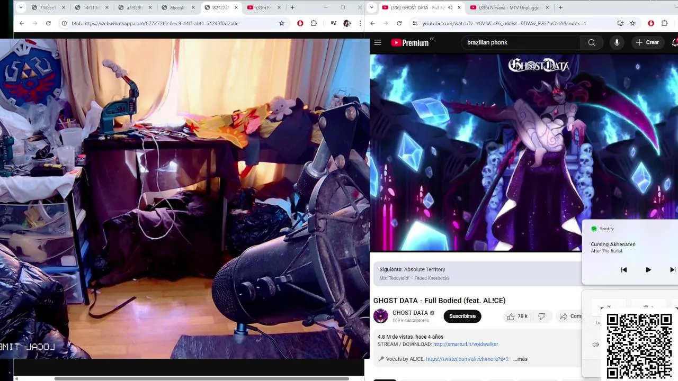Start voice search with microphone icon
The height and width of the screenshot is (381, 678).
point(617,42)
